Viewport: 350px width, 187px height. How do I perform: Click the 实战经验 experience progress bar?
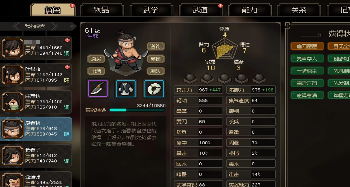[137, 110]
